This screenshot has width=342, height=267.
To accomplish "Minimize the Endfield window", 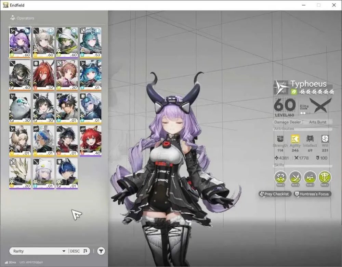I will pos(304,5).
